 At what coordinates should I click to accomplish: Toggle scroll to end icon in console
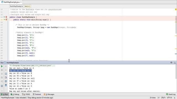click(x=6, y=78)
